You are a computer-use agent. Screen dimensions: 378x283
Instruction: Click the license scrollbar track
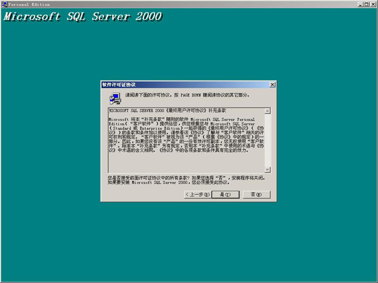[267, 140]
